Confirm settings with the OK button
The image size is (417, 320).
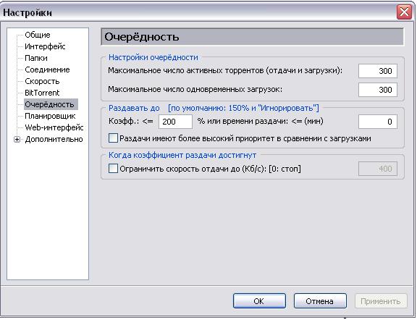tap(259, 301)
